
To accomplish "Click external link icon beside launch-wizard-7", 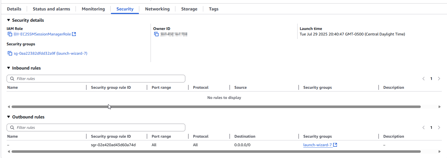I will coord(335,145).
